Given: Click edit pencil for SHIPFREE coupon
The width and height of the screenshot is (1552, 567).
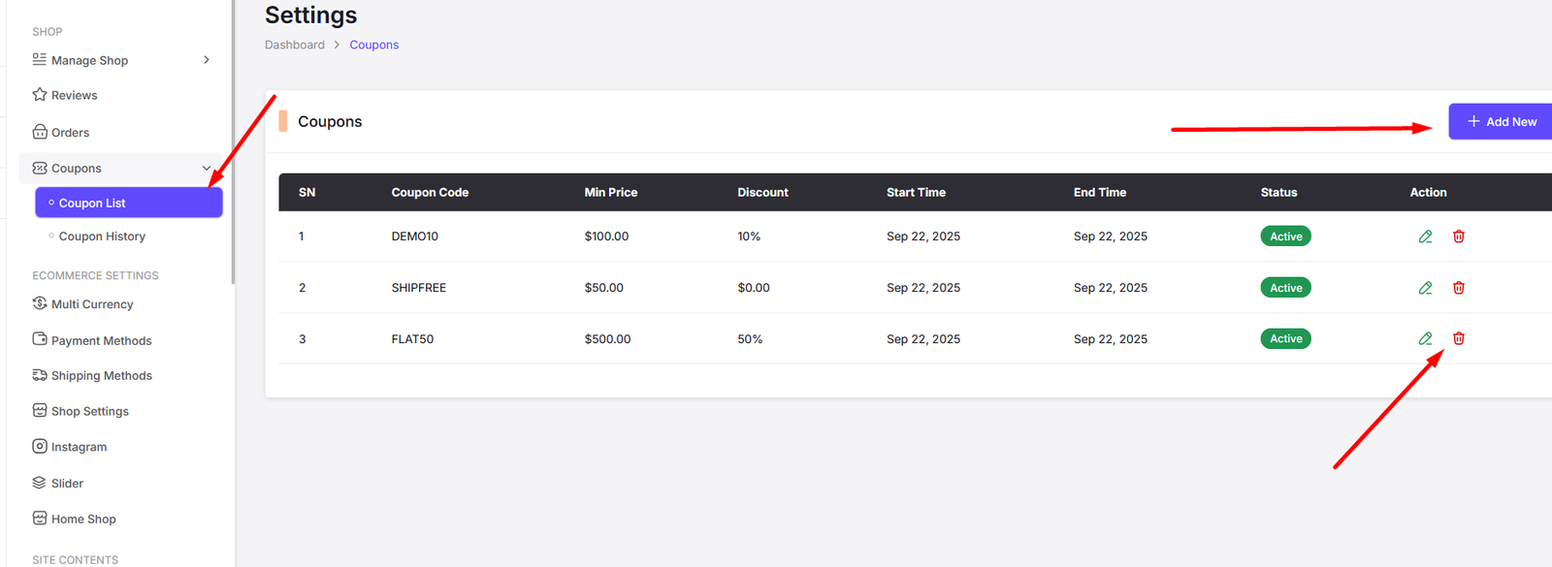Looking at the screenshot, I should (x=1425, y=288).
